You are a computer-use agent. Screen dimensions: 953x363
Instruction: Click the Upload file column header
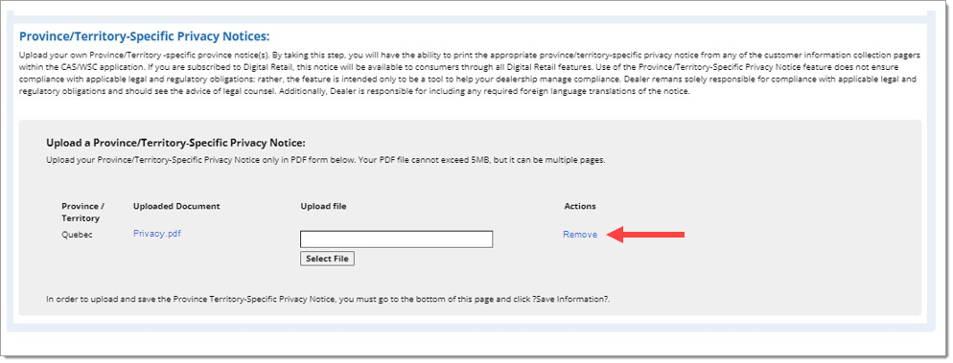click(323, 206)
